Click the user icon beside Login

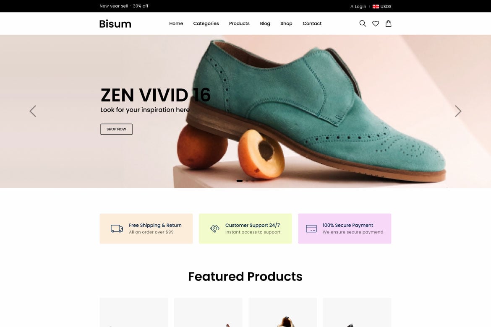[352, 7]
